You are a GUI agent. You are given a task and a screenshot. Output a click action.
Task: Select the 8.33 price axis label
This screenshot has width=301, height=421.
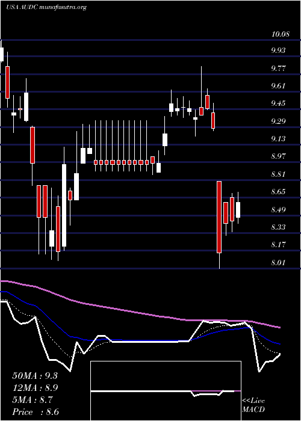click(279, 227)
